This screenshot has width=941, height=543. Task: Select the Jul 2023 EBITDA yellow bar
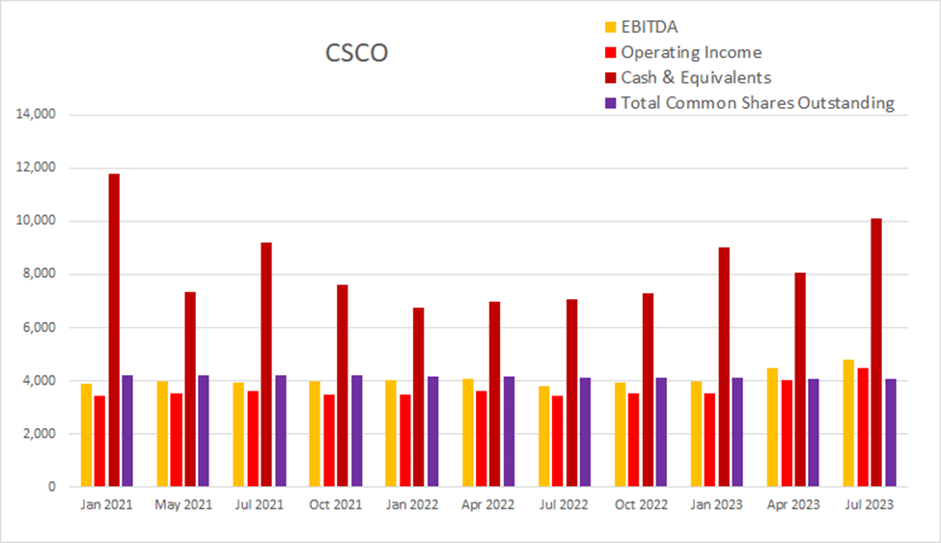point(848,423)
